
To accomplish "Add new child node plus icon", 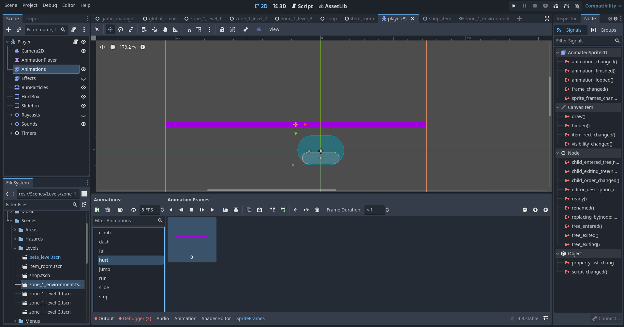I will (8, 30).
